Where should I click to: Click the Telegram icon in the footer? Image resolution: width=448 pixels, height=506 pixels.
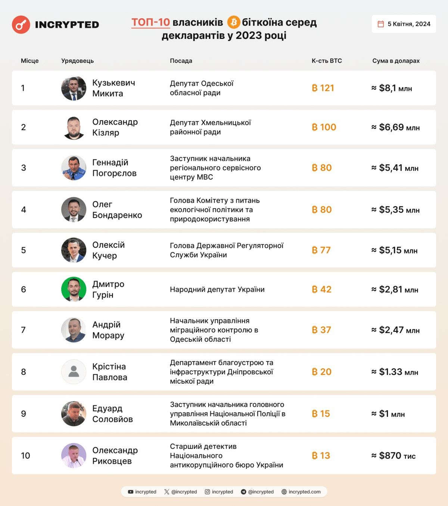point(243,492)
